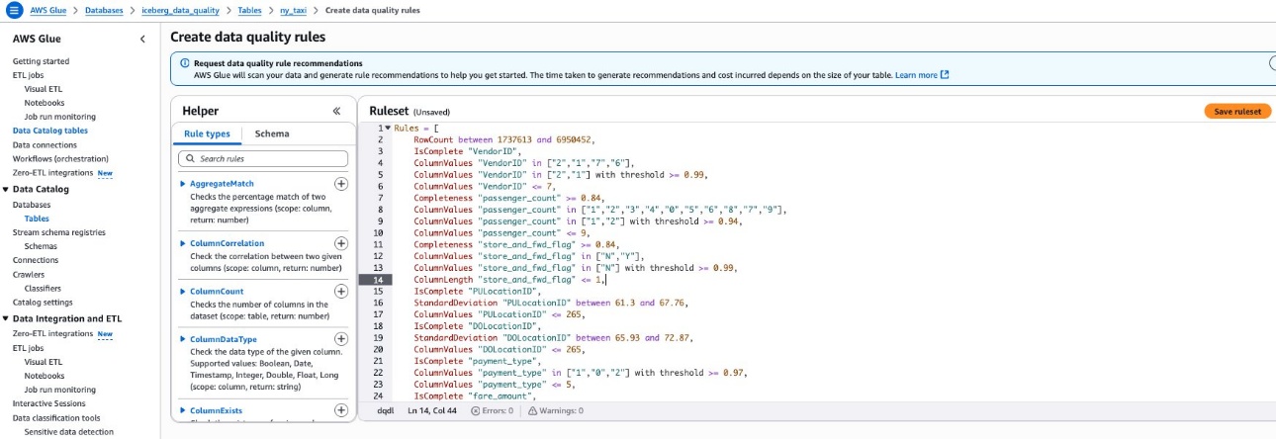The height and width of the screenshot is (439, 1276).
Task: Switch to the Rule types tab
Action: (x=207, y=133)
